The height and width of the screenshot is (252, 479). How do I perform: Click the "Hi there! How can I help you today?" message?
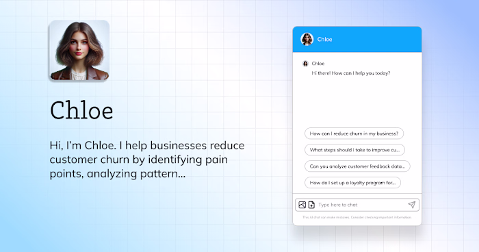click(350, 73)
